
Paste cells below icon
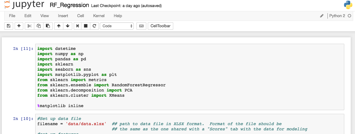48,26
